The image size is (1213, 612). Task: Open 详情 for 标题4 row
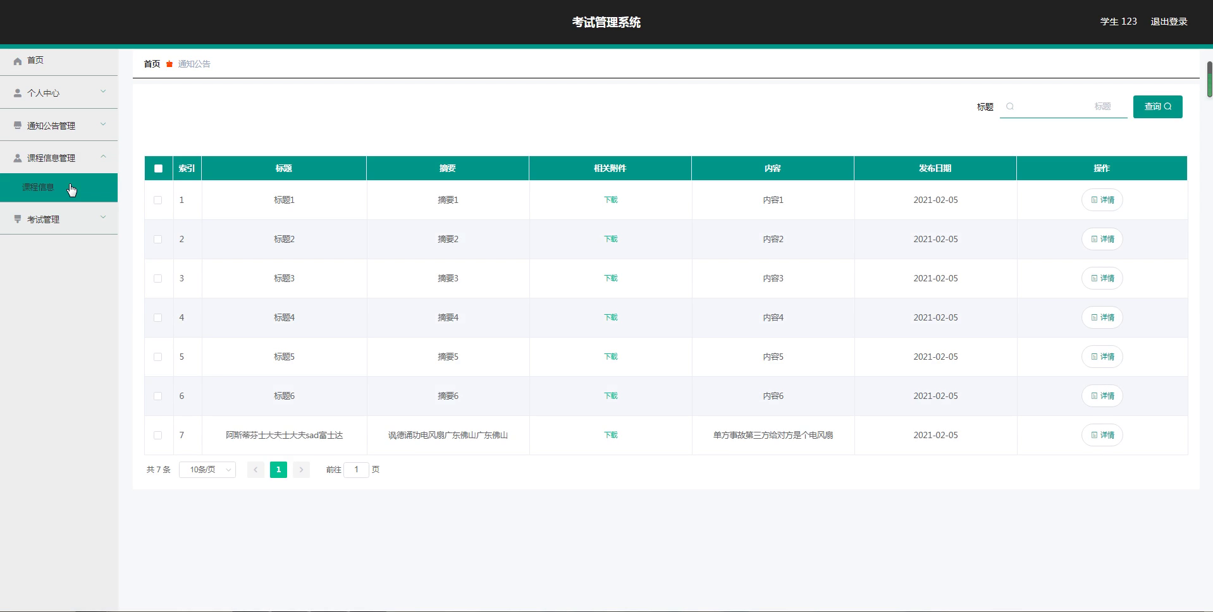point(1102,317)
